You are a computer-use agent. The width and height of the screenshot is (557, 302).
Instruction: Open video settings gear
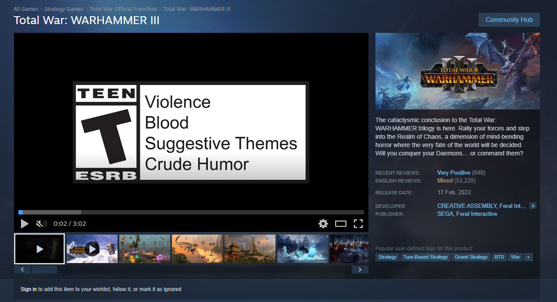pos(323,224)
